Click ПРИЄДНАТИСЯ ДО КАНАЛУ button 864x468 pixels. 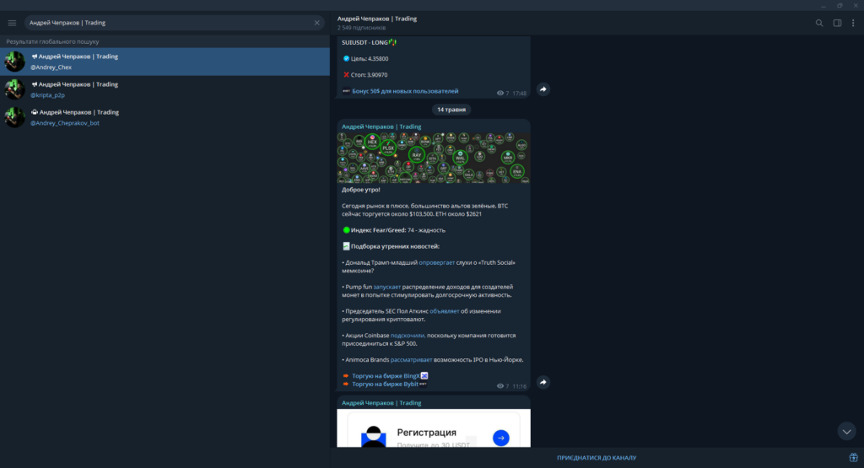[x=597, y=458]
